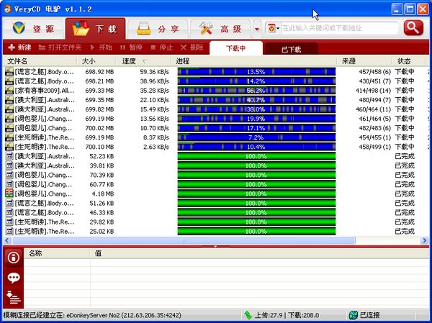Click subtitle file icon of 39.81 KB row

[9, 165]
